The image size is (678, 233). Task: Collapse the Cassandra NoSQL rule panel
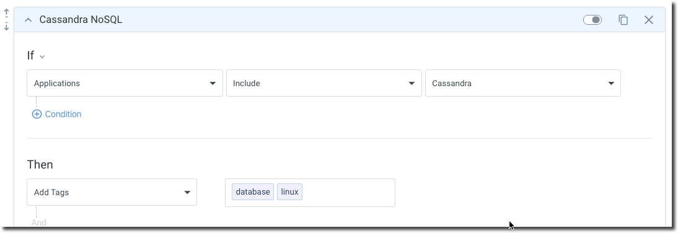[x=29, y=20]
